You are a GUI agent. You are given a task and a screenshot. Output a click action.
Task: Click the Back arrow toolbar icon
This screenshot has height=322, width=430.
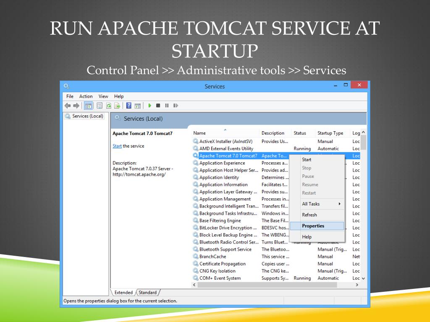pos(68,106)
